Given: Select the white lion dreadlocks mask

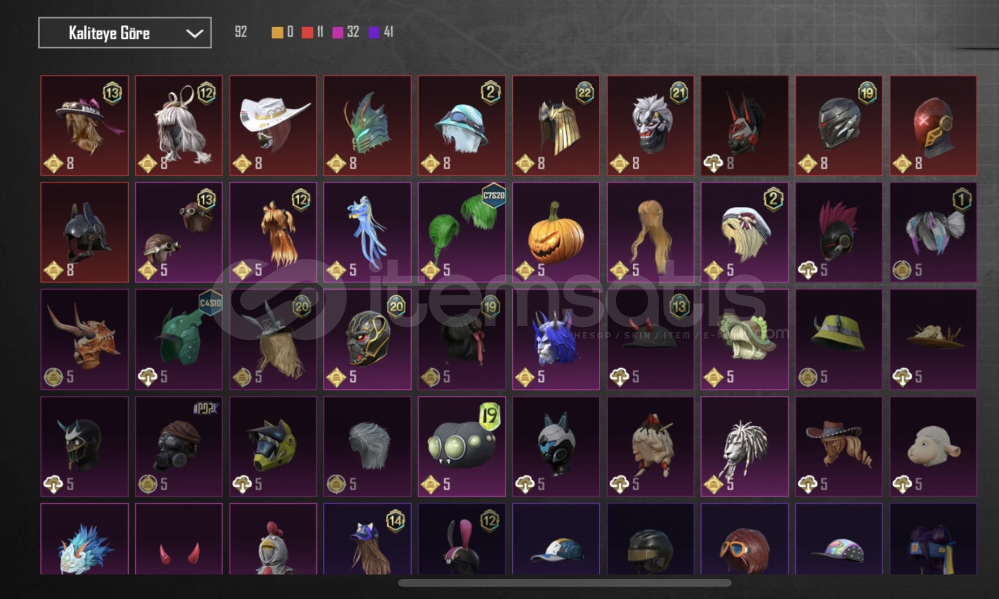Looking at the screenshot, I should 745,446.
